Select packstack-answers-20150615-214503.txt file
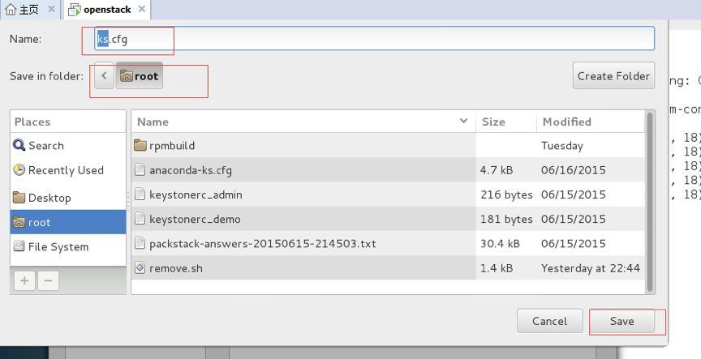Viewport: 701px width, 359px height. pos(262,244)
